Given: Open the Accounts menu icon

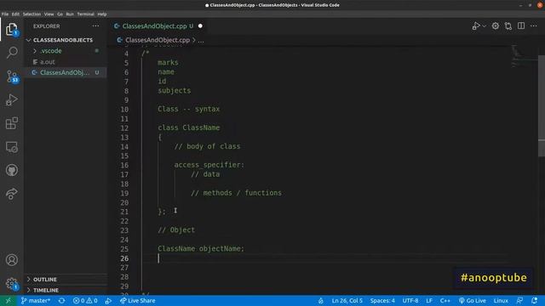Looking at the screenshot, I should [x=12, y=260].
